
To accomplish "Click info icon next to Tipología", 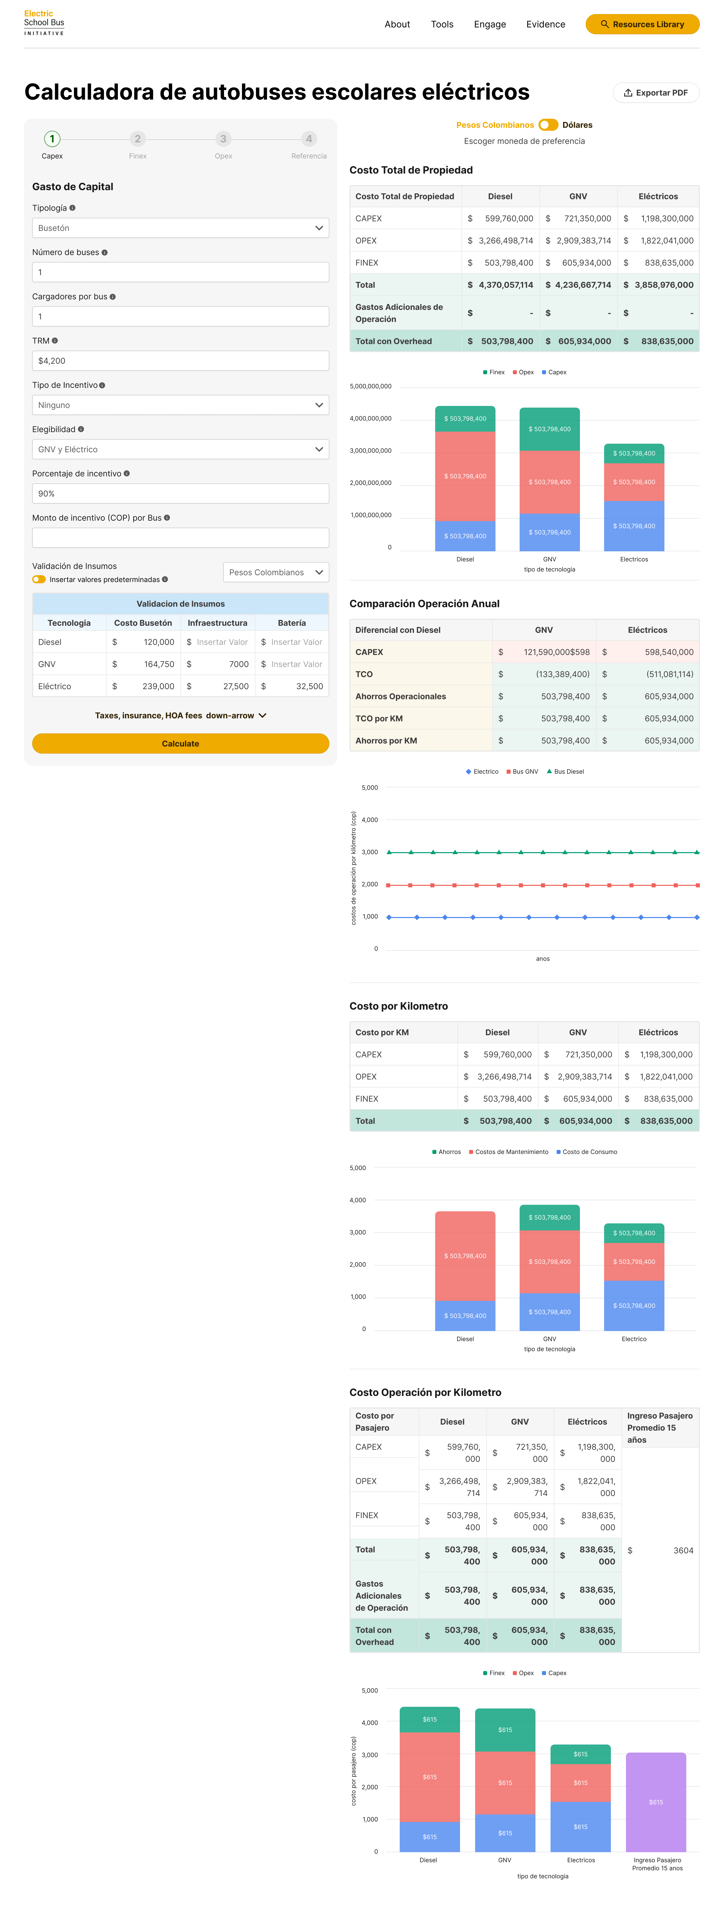I will [x=73, y=208].
